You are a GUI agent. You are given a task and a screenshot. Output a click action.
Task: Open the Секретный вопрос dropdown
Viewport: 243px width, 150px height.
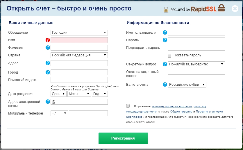[196, 64]
